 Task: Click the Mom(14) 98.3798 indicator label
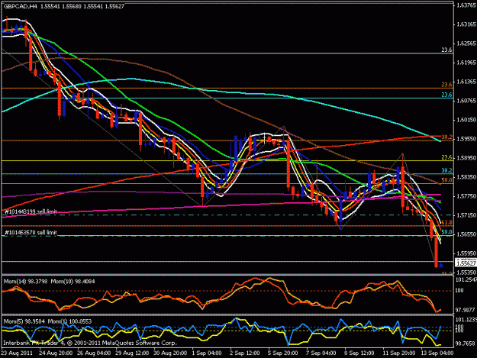click(25, 282)
